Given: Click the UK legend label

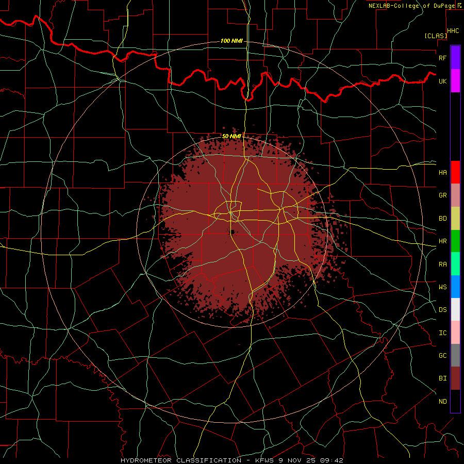Looking at the screenshot, I should point(442,81).
